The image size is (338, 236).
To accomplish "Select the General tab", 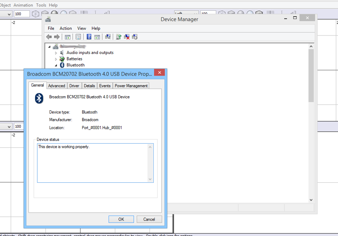I will point(37,85).
